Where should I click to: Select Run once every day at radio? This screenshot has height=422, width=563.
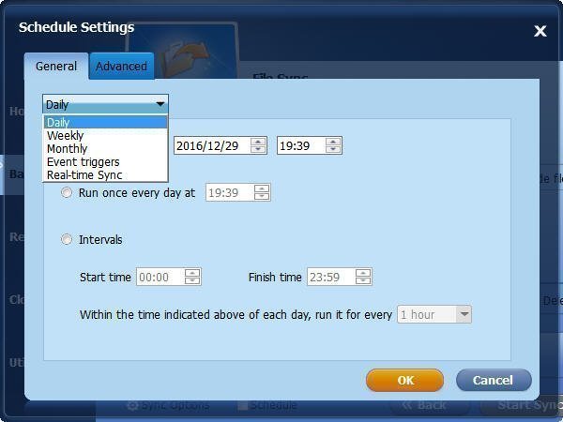point(67,192)
